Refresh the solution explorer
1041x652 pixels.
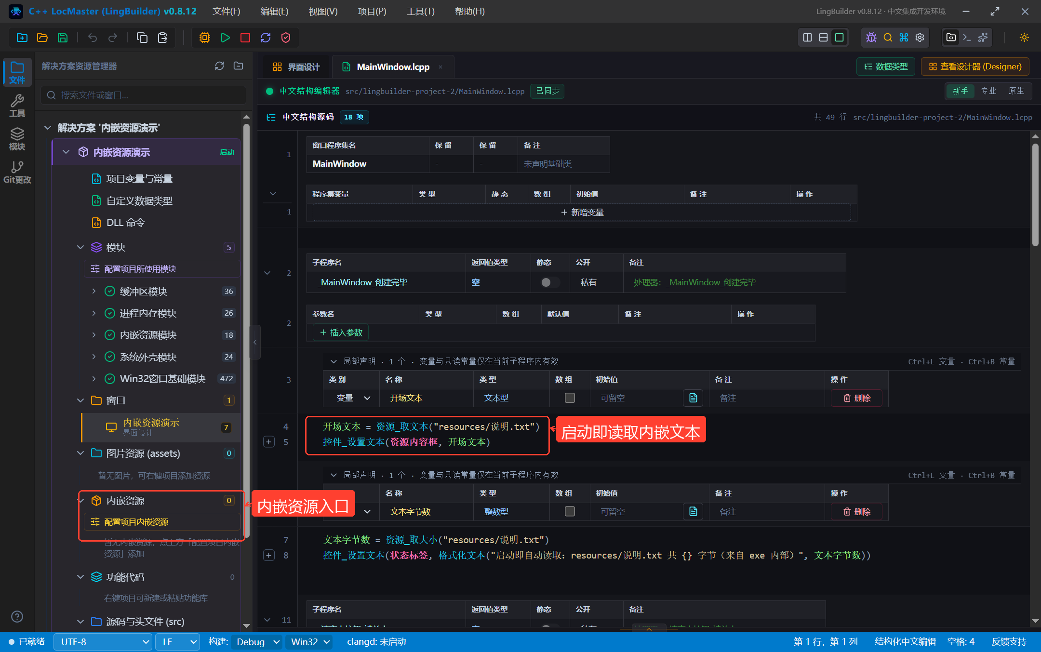coord(219,66)
